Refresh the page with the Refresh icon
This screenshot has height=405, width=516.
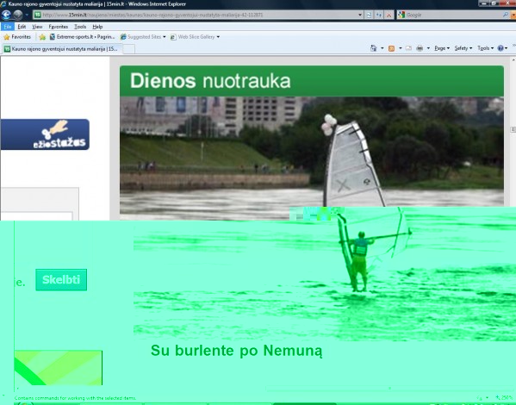pyautogui.click(x=379, y=15)
